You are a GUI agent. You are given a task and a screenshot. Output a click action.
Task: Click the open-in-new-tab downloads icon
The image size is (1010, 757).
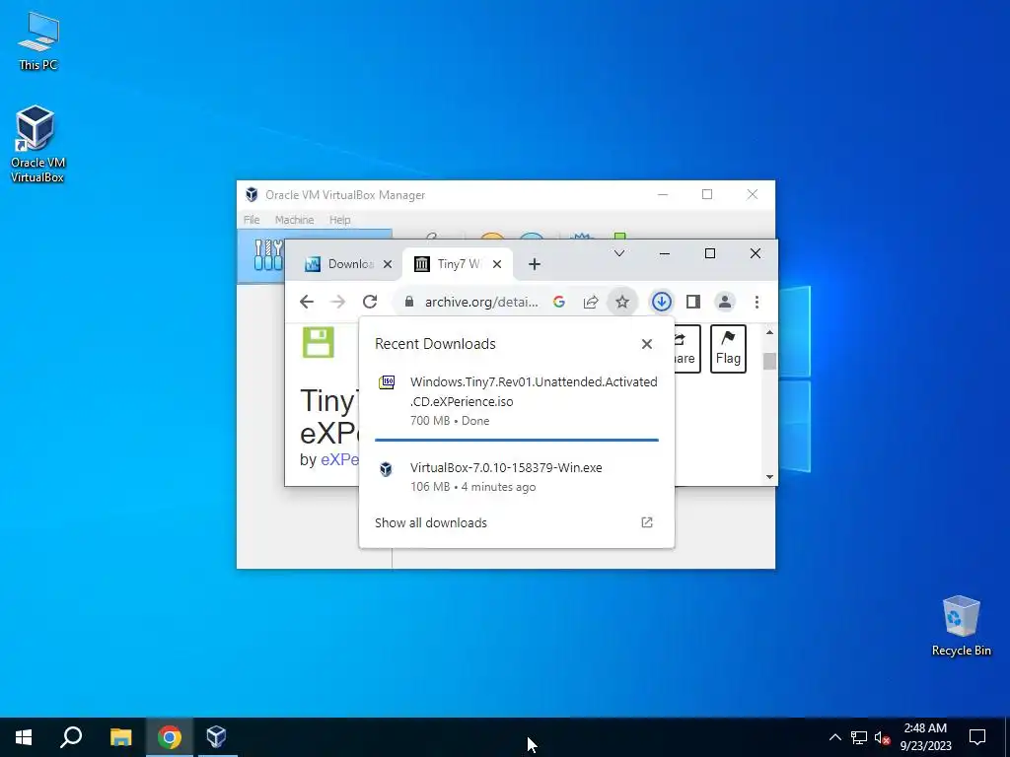point(647,522)
